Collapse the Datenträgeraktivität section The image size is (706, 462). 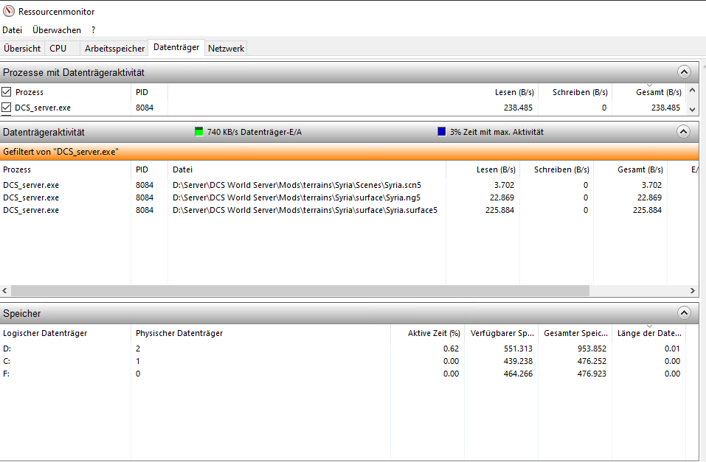683,131
